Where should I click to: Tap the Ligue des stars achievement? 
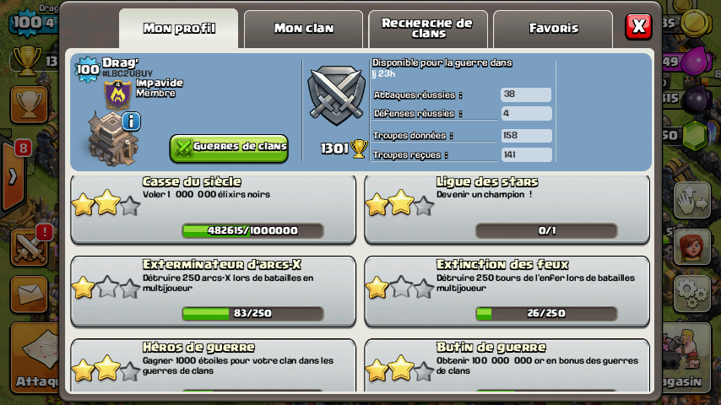pyautogui.click(x=507, y=209)
